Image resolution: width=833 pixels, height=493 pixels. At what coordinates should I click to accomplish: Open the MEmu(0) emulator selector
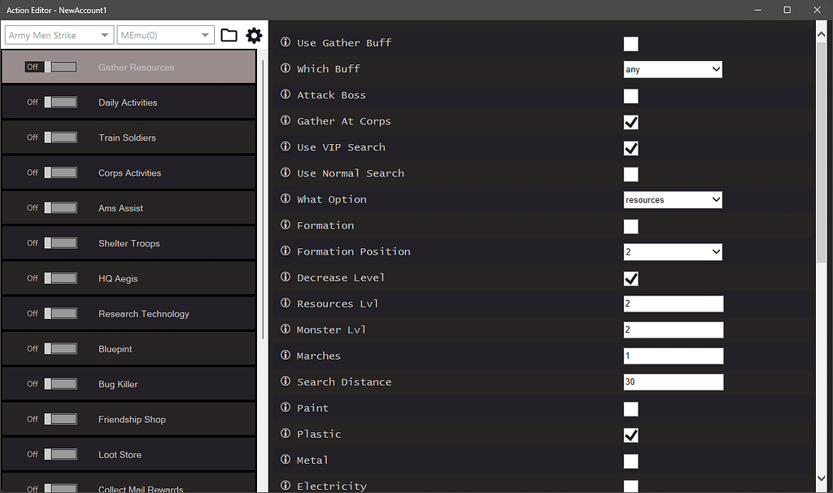[165, 35]
